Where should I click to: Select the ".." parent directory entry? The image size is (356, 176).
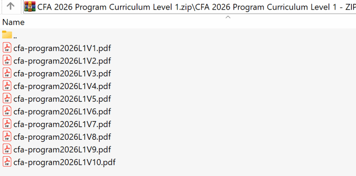(x=15, y=36)
